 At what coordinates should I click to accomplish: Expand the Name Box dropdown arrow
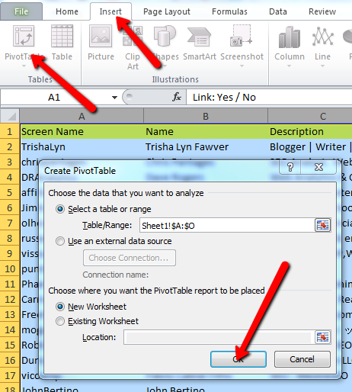[114, 98]
